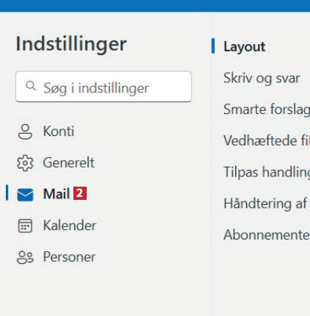Click the Kalender calendar icon
This screenshot has width=310, height=316.
(x=25, y=226)
